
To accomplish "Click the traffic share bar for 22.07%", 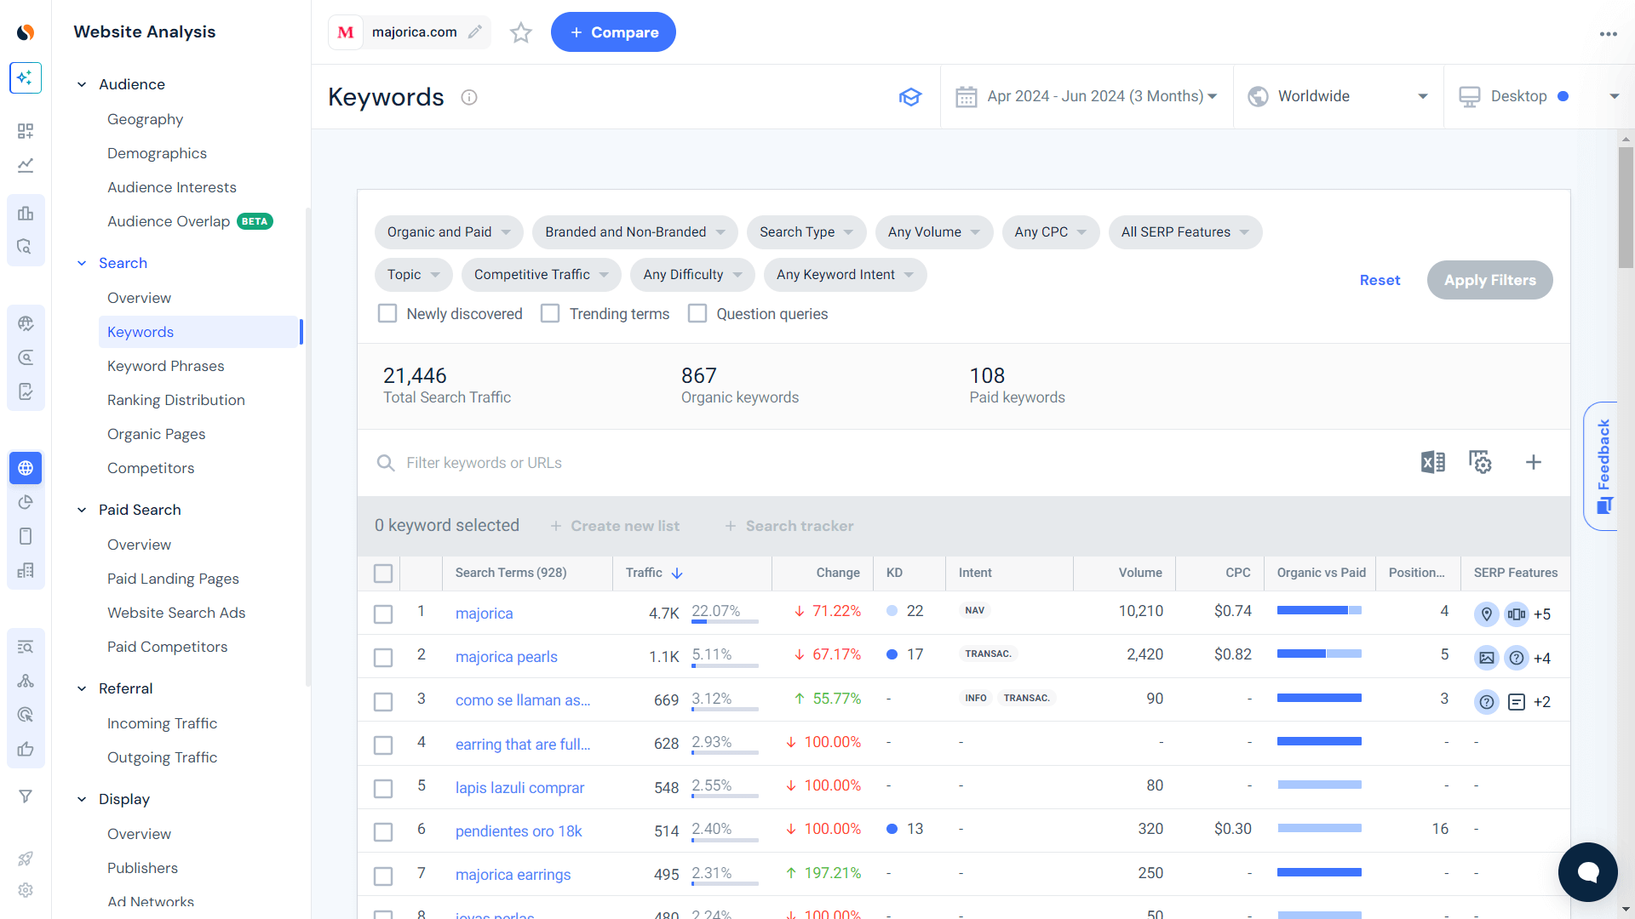I will (725, 622).
